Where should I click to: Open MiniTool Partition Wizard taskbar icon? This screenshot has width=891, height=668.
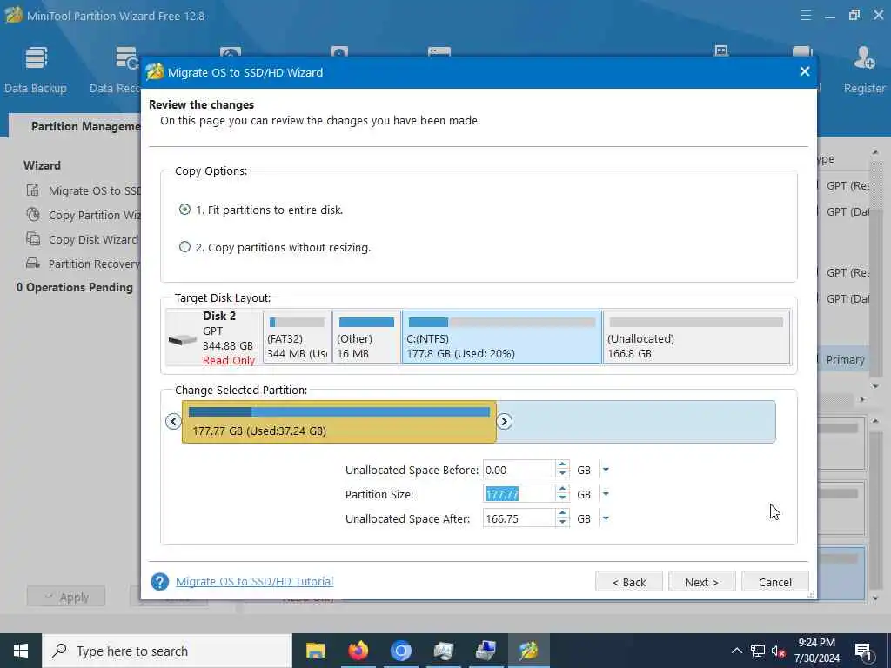[x=528, y=651]
